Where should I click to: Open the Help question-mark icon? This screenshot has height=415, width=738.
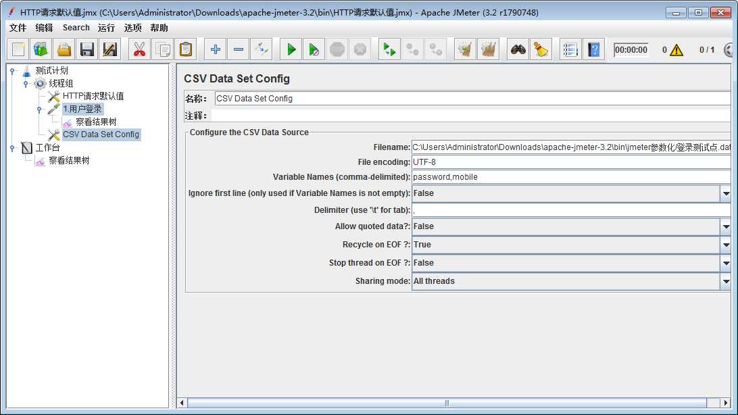593,49
